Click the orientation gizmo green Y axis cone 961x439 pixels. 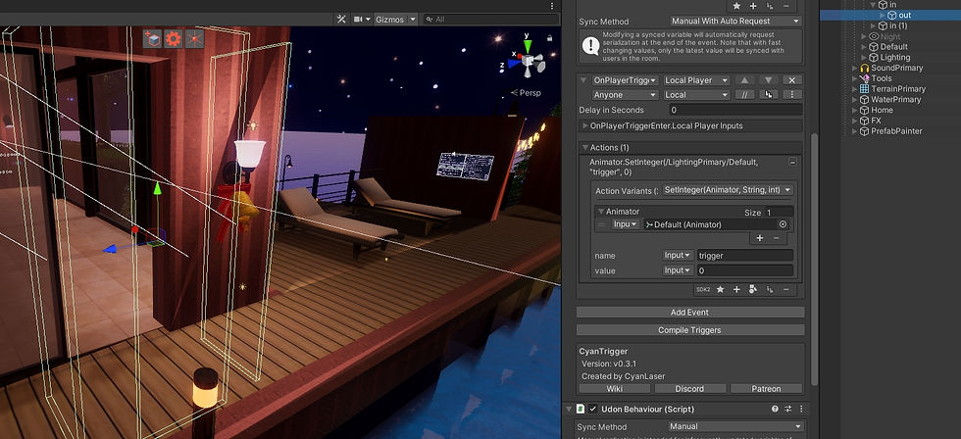coord(528,45)
